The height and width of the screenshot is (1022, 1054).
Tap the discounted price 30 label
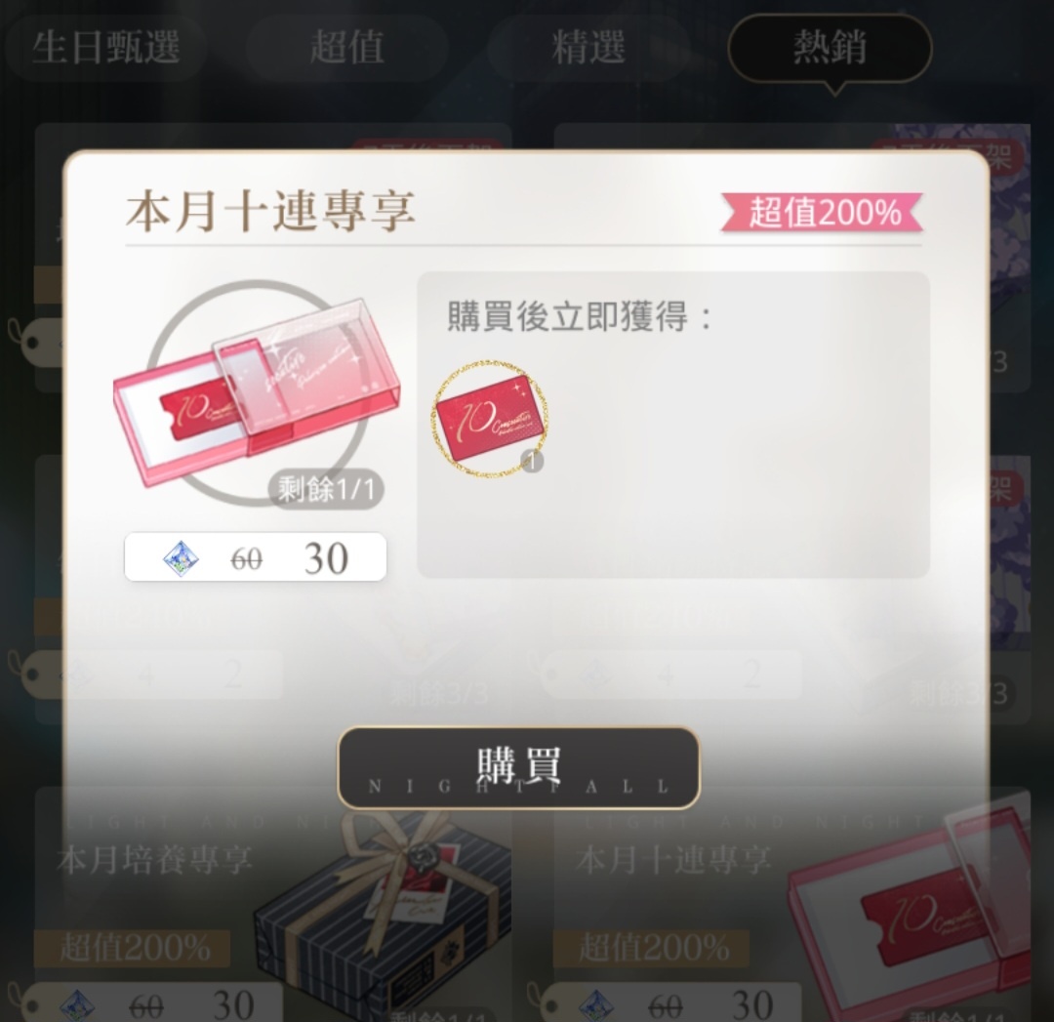(x=326, y=557)
